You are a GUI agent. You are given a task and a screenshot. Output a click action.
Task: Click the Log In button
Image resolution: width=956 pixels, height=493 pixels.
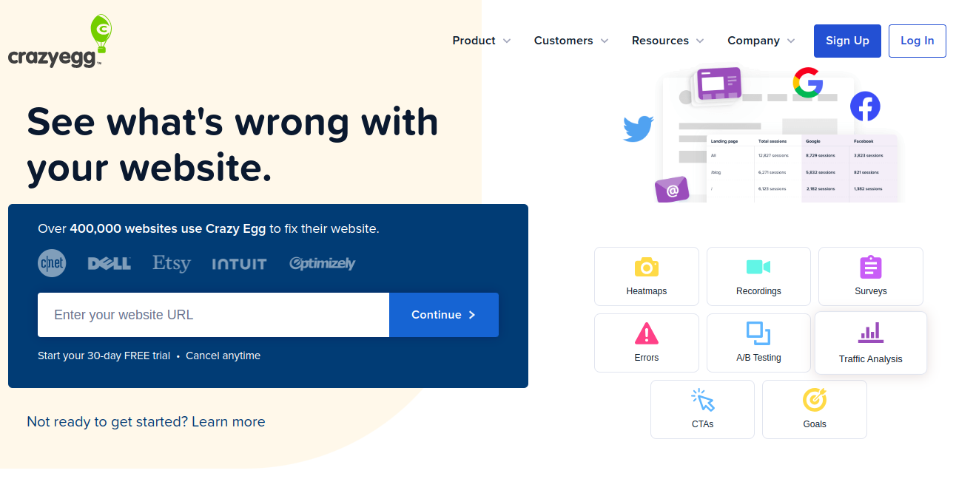click(x=917, y=41)
